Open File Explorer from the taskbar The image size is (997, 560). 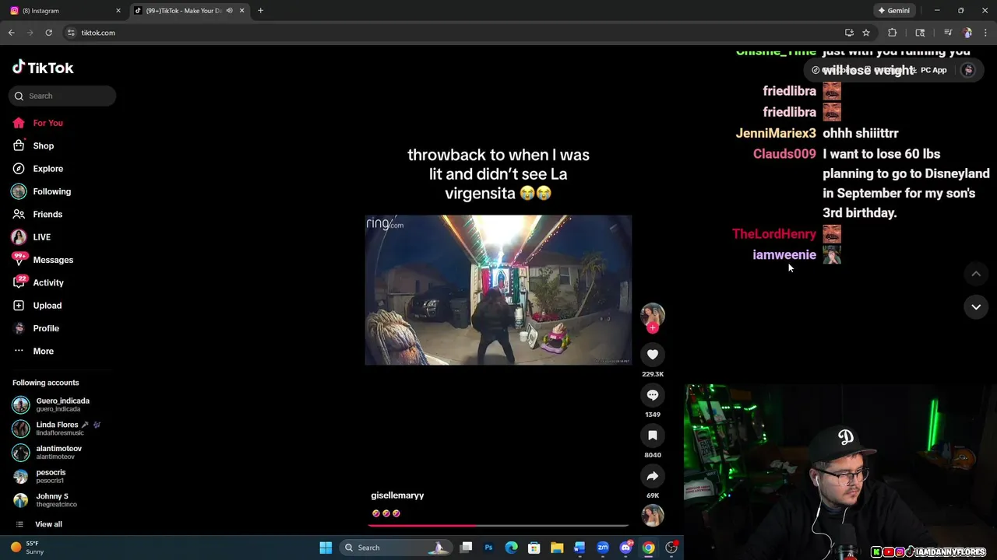[557, 548]
